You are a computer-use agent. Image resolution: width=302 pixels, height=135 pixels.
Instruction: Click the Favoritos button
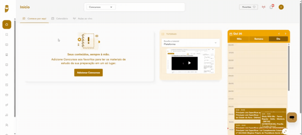[x=249, y=7]
